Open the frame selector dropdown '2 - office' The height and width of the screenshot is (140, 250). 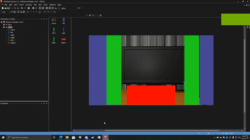coord(67,8)
